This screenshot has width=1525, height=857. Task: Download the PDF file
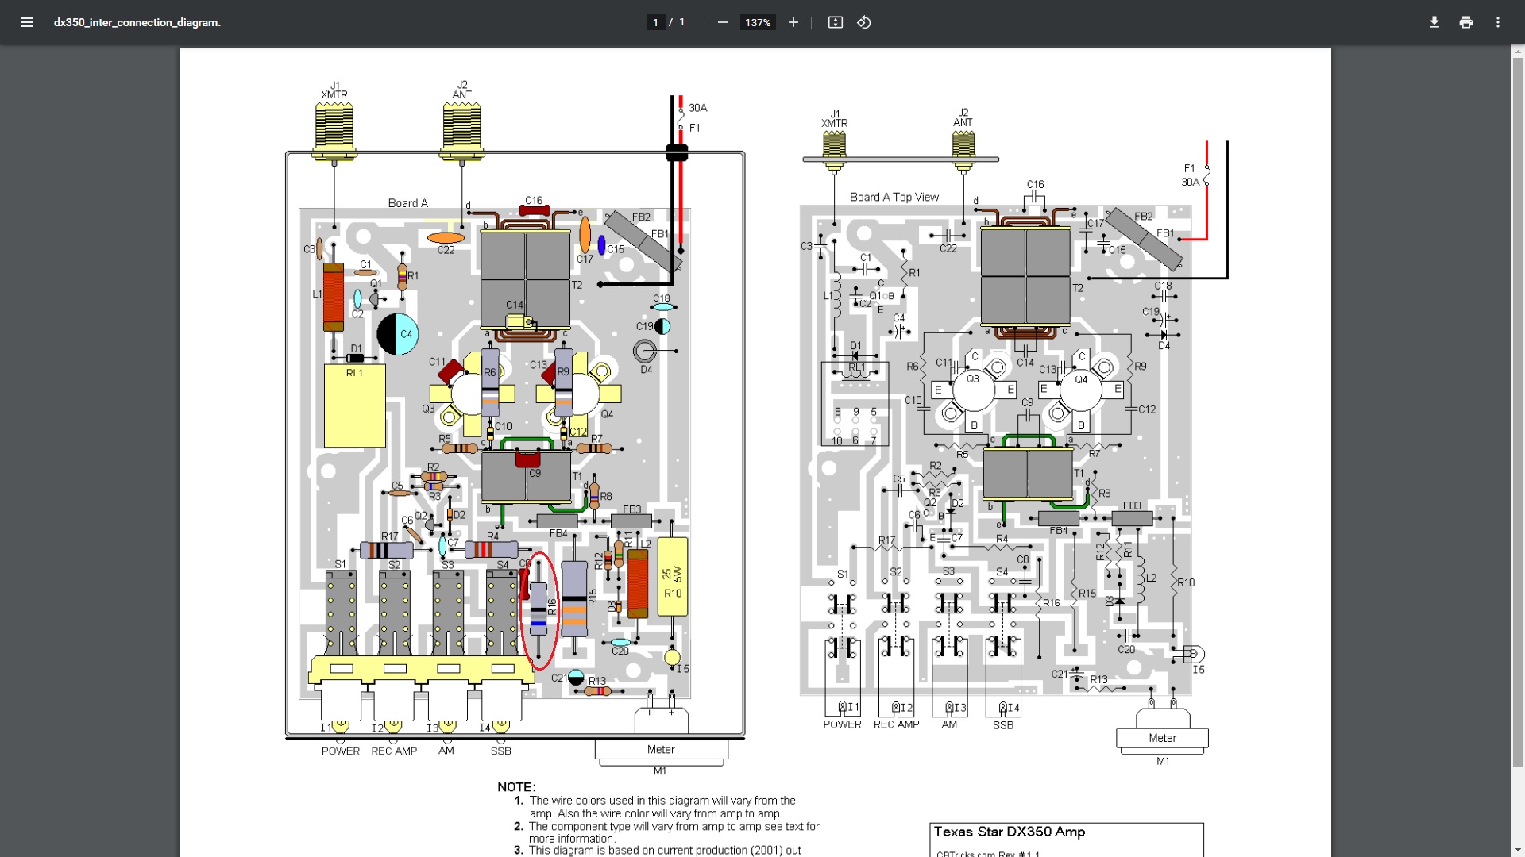point(1434,22)
